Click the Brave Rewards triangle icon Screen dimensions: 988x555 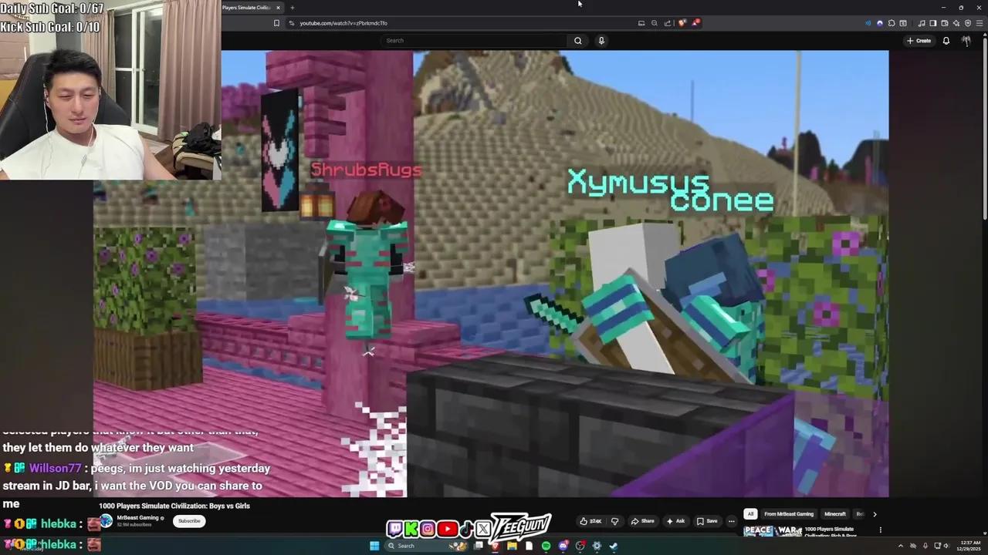click(x=695, y=23)
